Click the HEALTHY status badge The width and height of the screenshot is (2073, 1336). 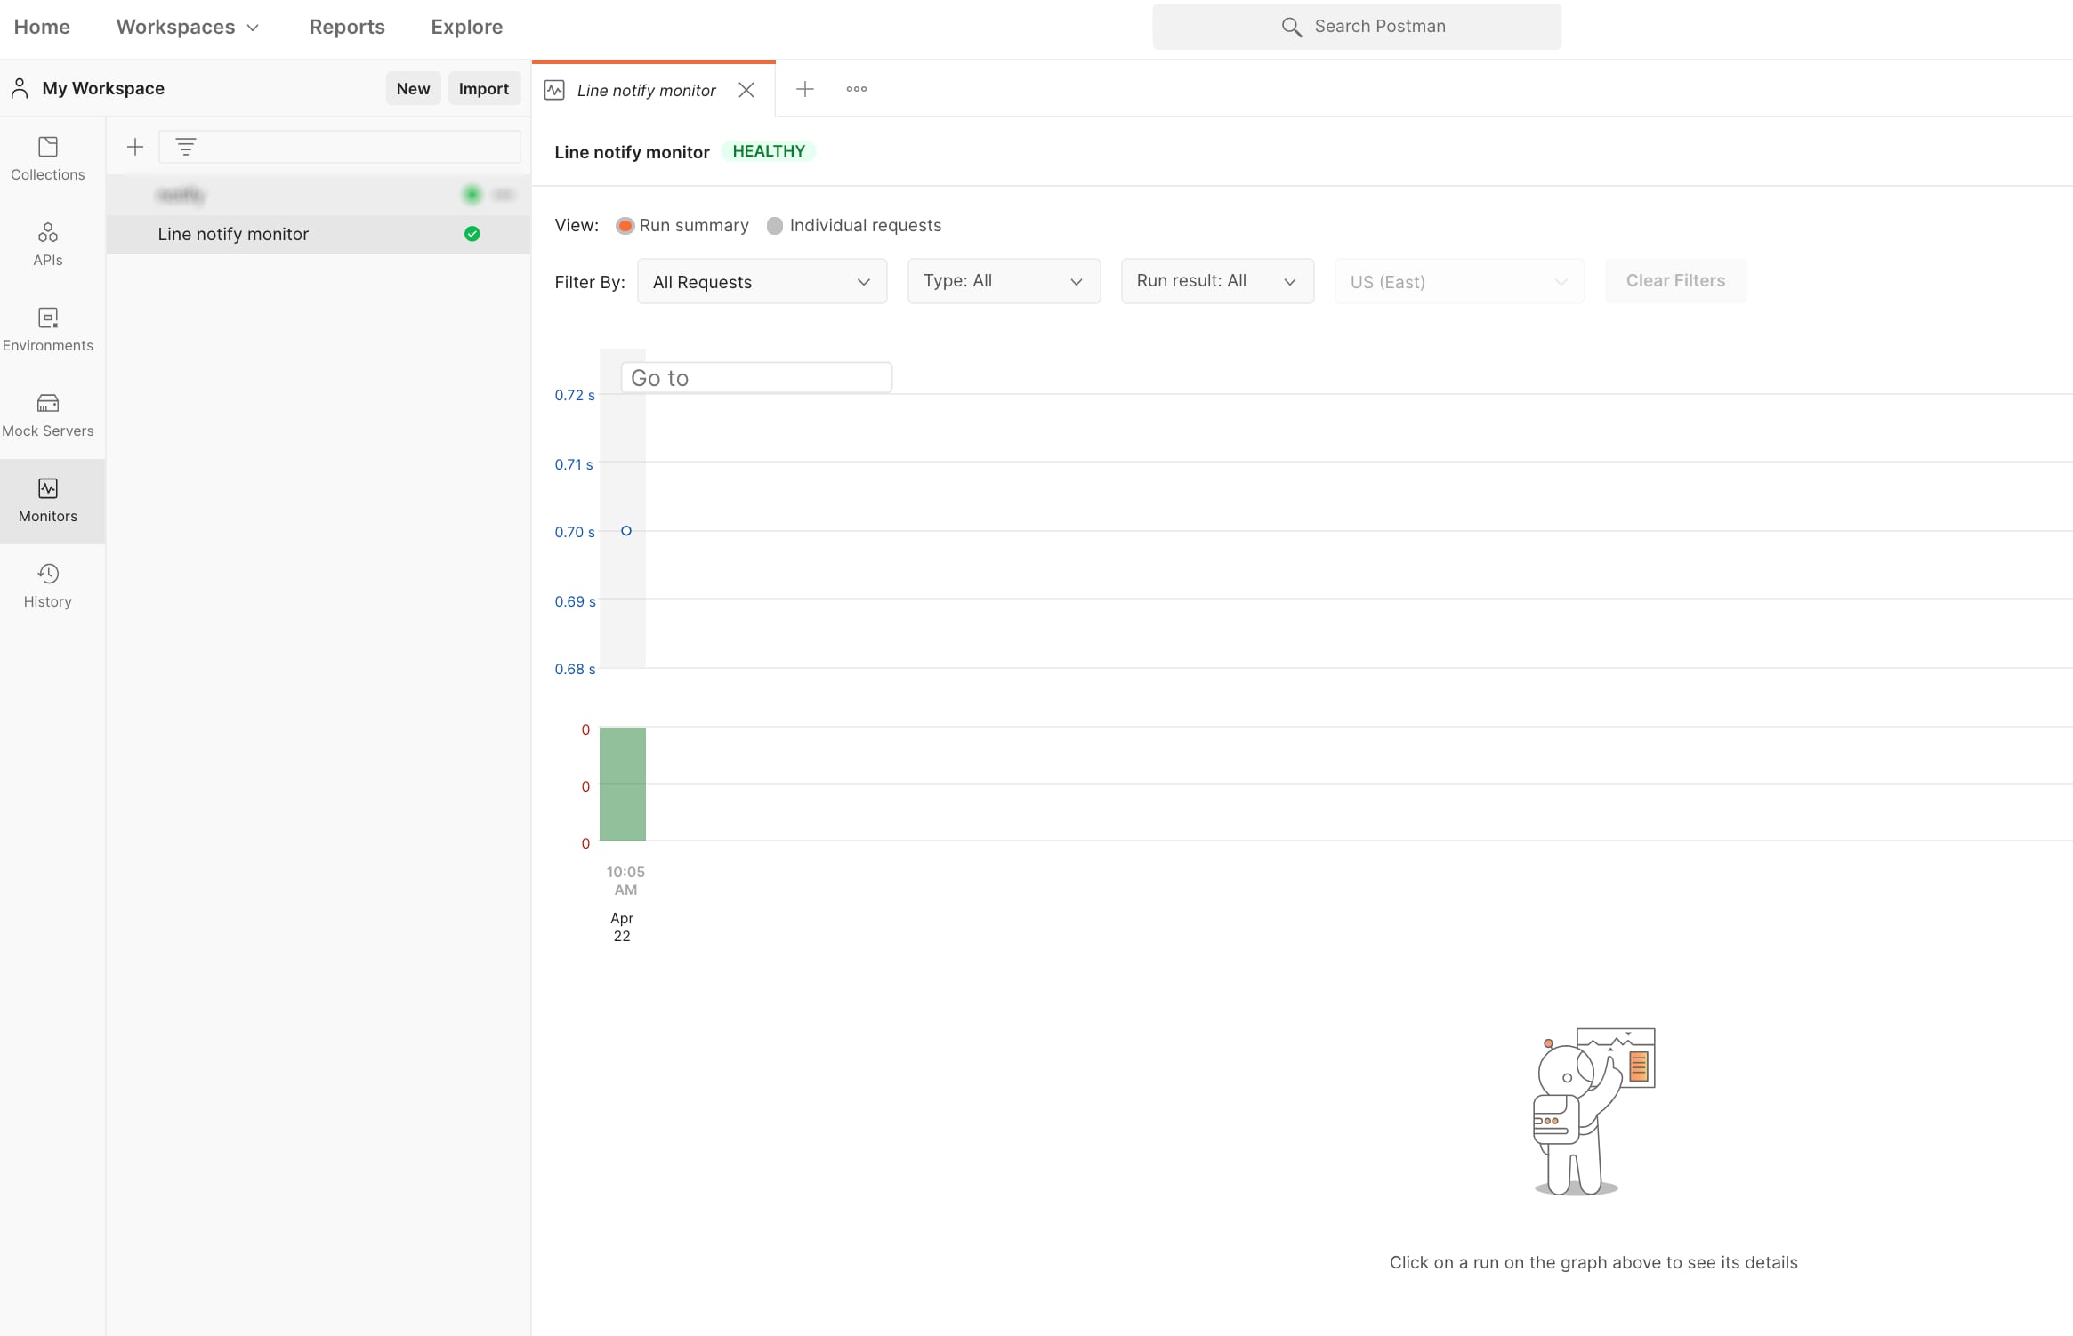point(769,151)
